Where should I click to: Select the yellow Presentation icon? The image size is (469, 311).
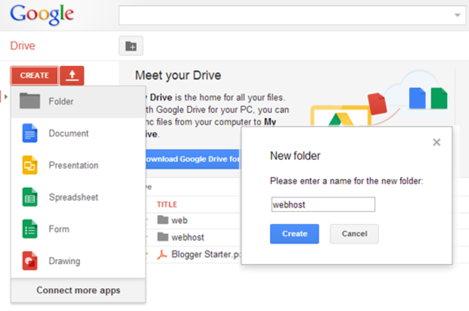click(x=29, y=165)
